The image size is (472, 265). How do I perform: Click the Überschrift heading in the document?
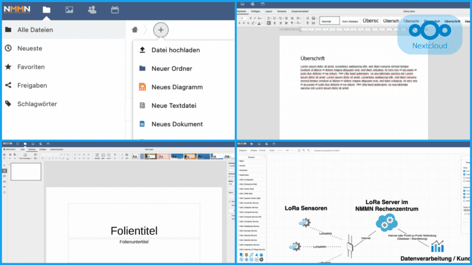click(x=312, y=58)
